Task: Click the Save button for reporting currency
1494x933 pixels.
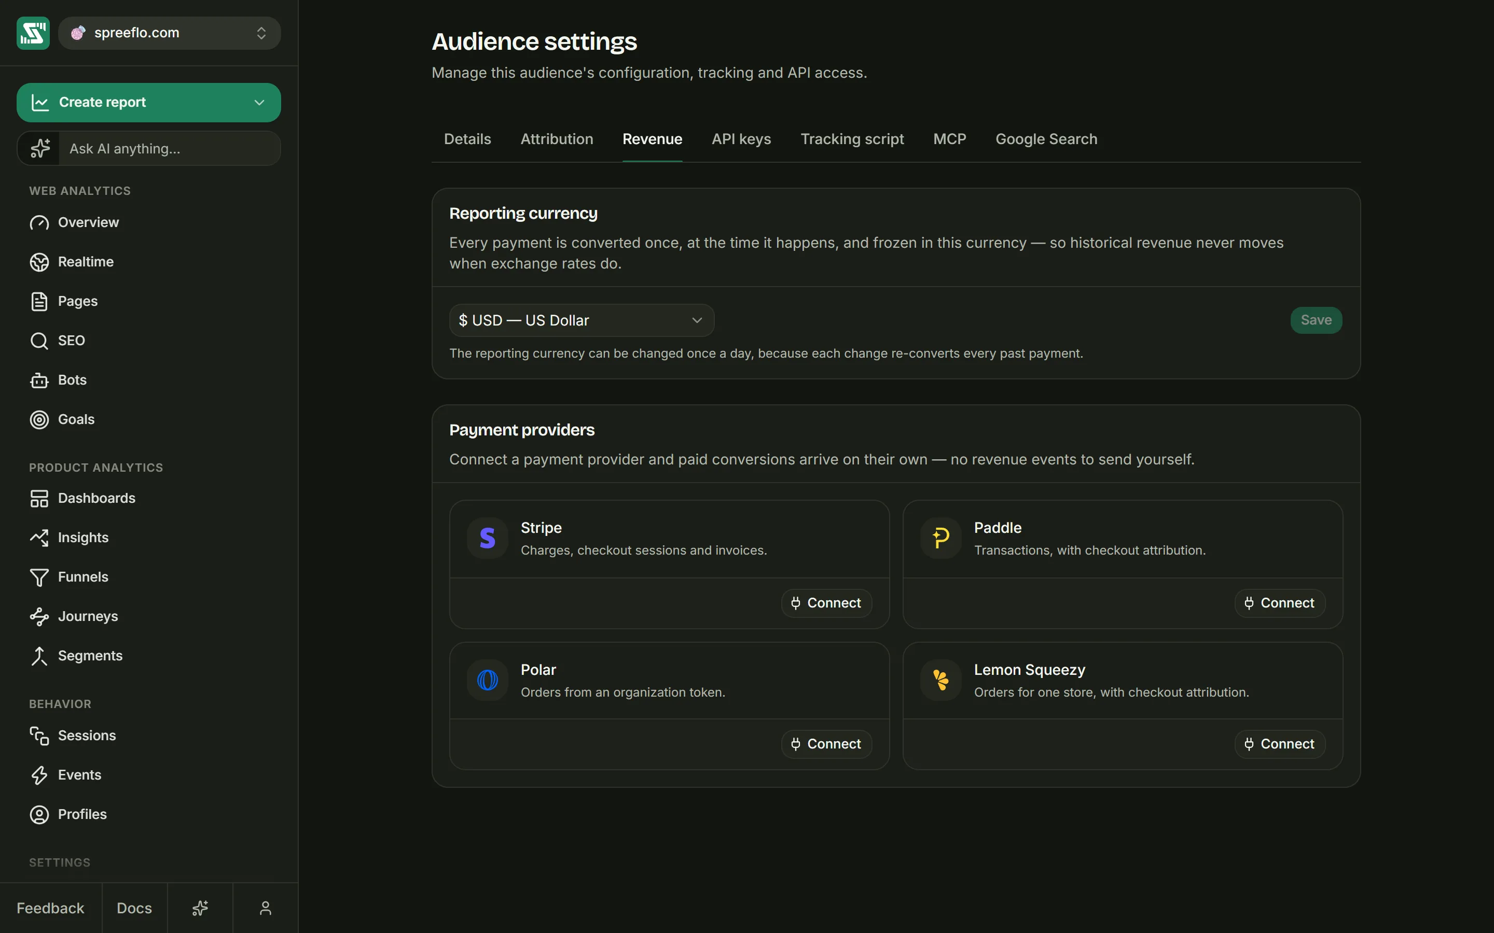Action: coord(1316,320)
